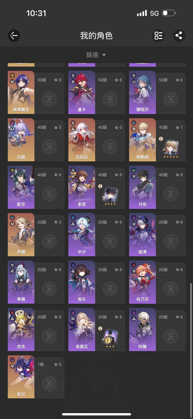Open 傑帕德's five-star light cone icon
This screenshot has width=193, height=419.
tap(171, 148)
